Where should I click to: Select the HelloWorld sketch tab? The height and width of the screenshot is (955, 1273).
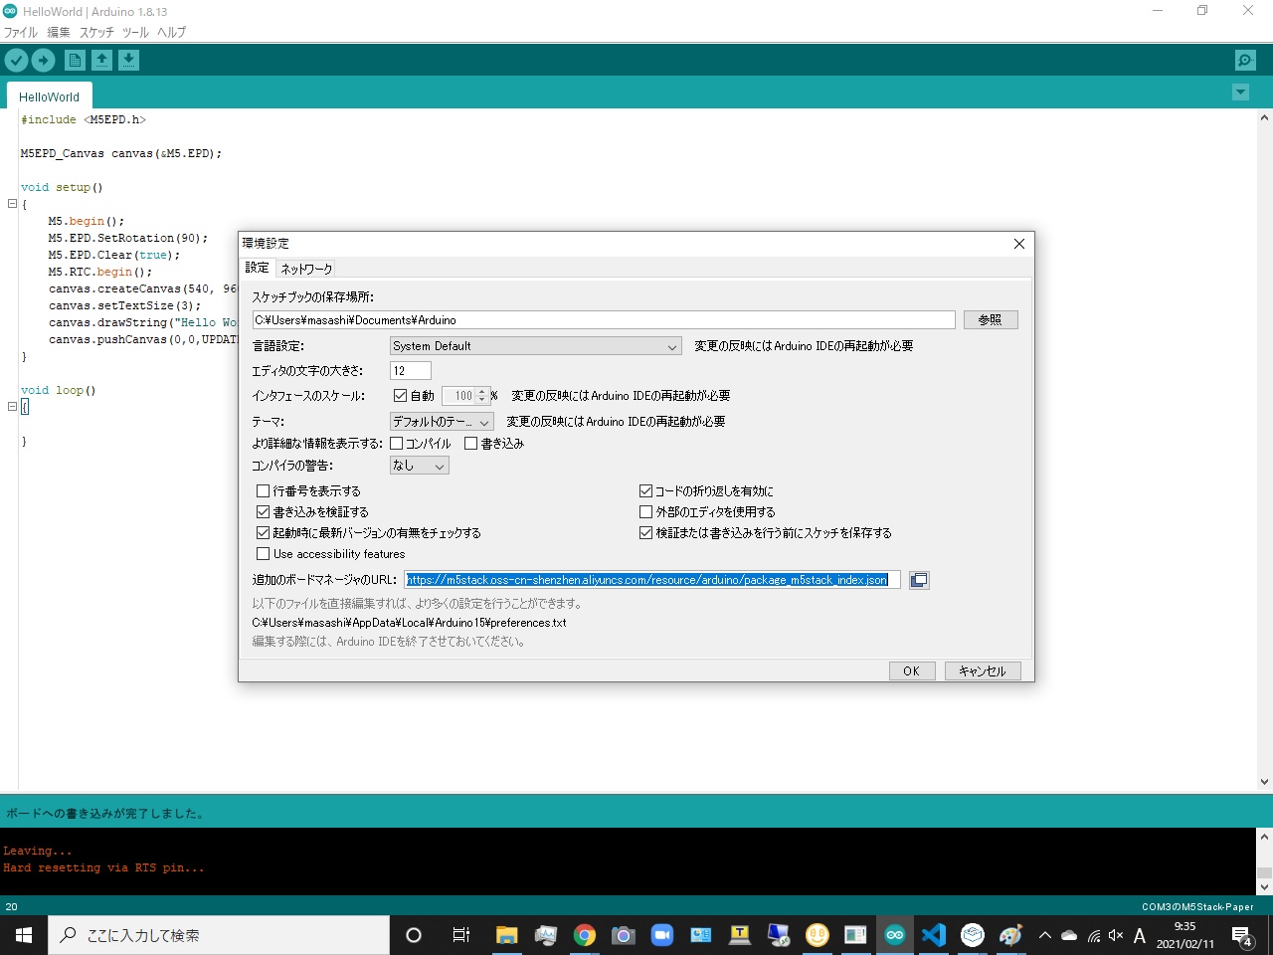tap(49, 96)
